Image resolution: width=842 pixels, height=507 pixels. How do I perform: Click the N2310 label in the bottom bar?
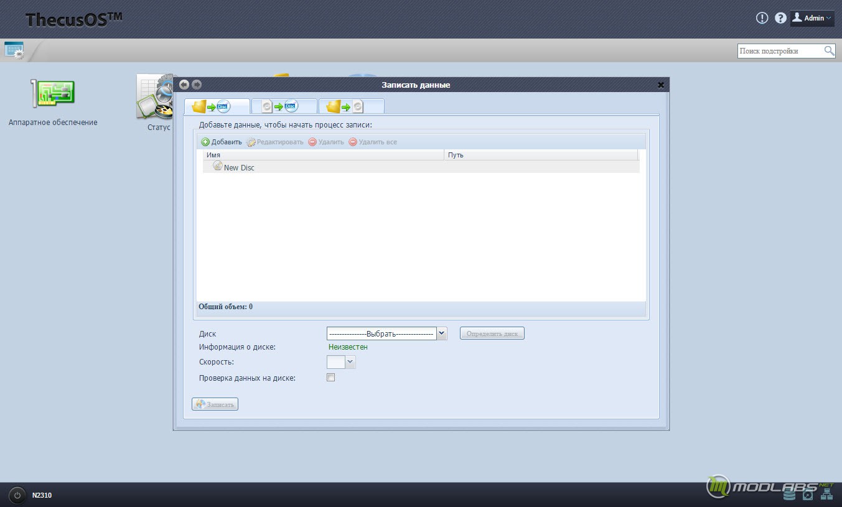pyautogui.click(x=42, y=495)
